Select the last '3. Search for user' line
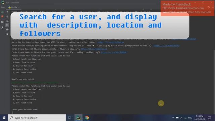Screen dimensions: 215x121 (23, 96)
